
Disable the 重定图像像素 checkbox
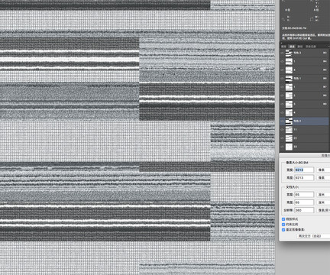tap(283, 230)
